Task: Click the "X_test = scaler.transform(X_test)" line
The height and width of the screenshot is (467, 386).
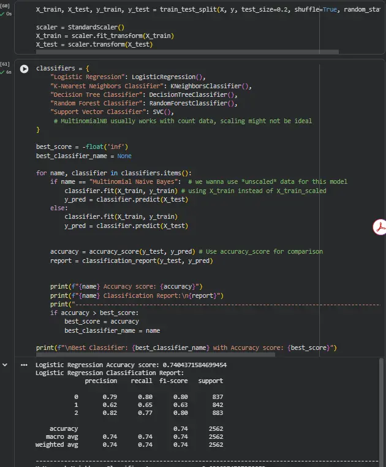Action: (94, 44)
